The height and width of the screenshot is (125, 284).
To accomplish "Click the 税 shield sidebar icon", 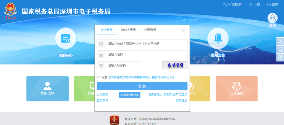I will tap(280, 57).
